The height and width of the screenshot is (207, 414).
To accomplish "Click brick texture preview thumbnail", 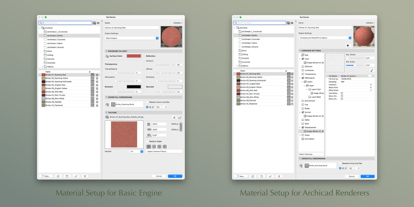I will 124,134.
